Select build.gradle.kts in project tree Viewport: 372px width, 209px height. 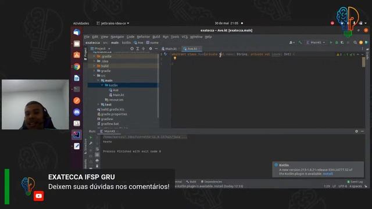(110, 109)
